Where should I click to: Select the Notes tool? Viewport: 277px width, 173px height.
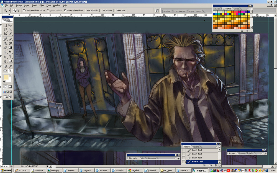5,66
